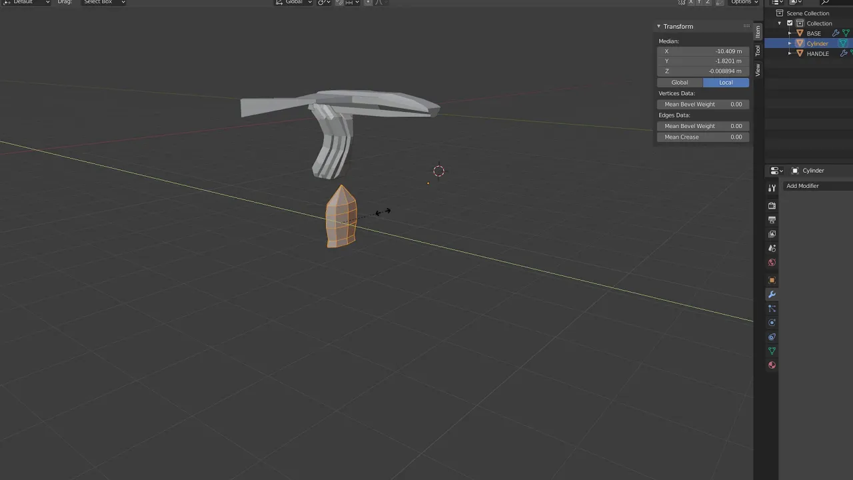Switch to the Tool sidebar tab
The height and width of the screenshot is (480, 853).
(x=758, y=51)
